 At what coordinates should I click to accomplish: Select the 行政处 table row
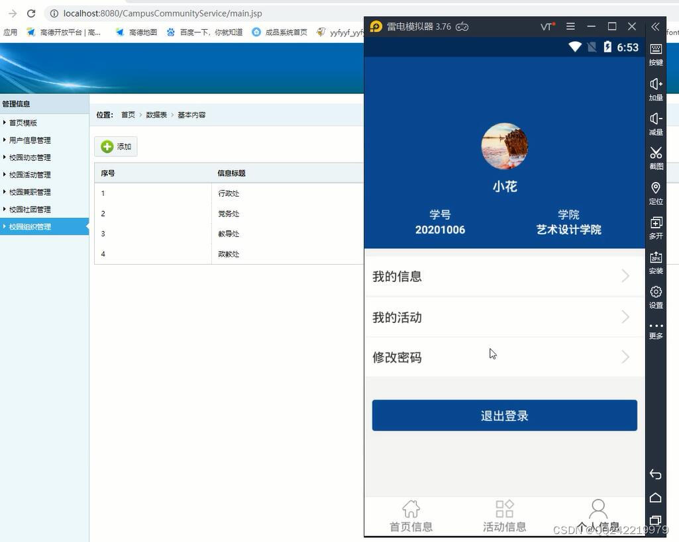click(229, 193)
